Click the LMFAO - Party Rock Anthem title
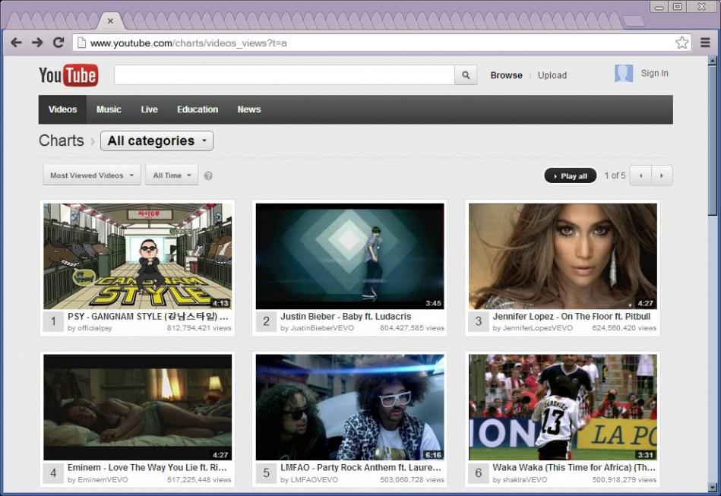 click(x=361, y=467)
